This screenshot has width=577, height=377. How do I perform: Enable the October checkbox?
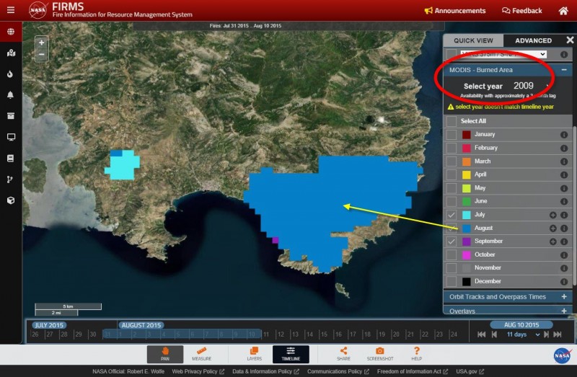(x=452, y=254)
